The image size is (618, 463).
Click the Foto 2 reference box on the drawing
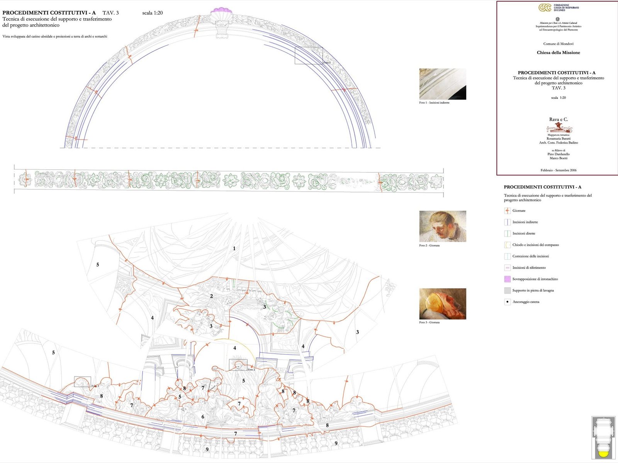point(238,365)
